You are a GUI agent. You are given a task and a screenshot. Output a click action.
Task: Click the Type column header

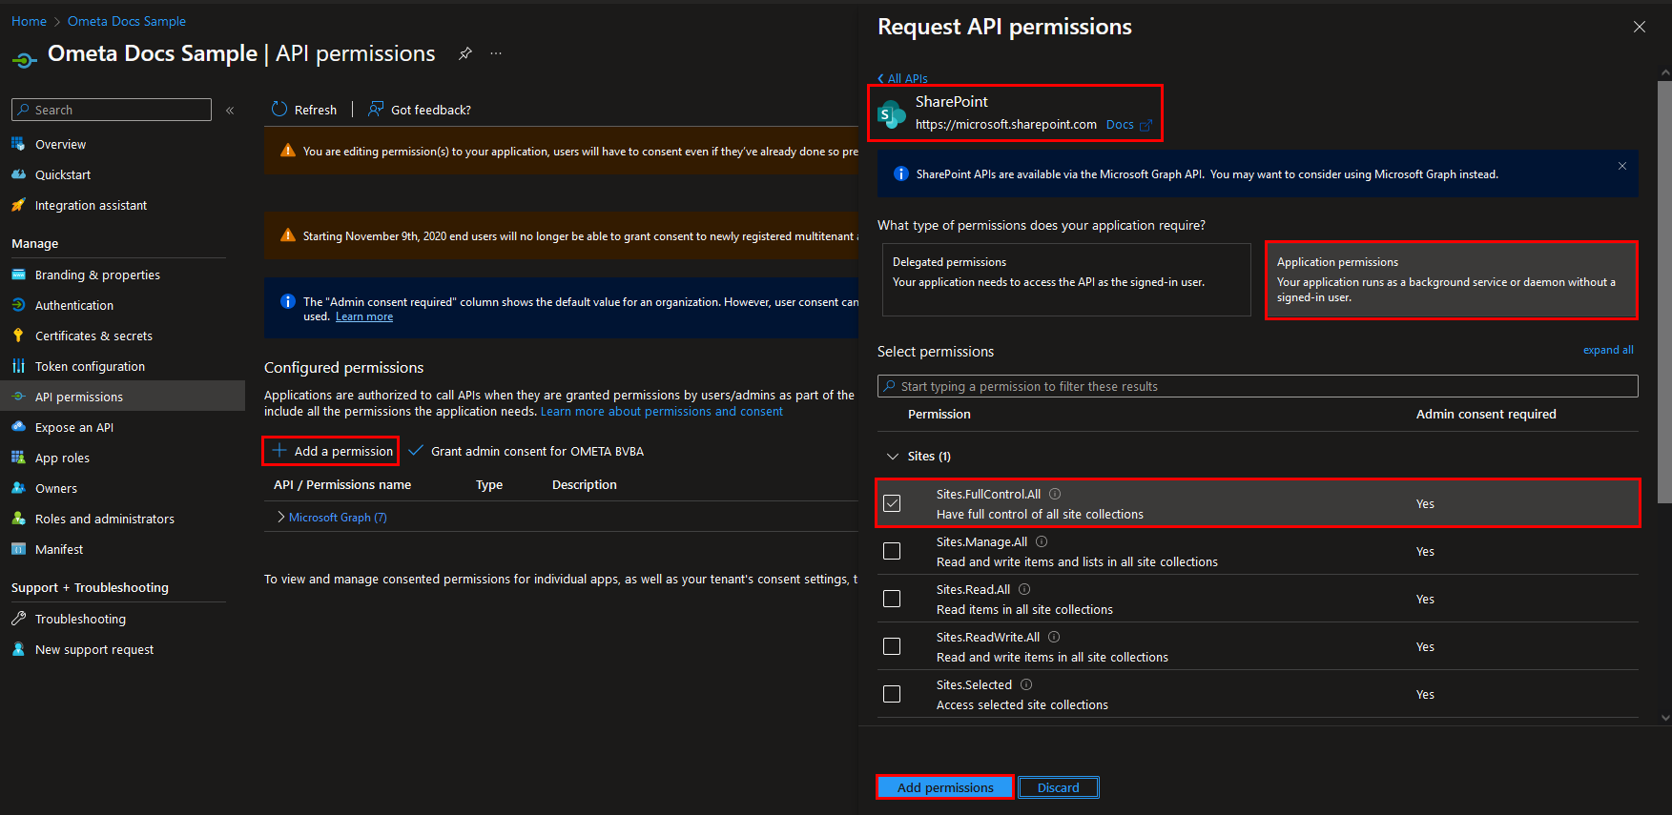(489, 484)
